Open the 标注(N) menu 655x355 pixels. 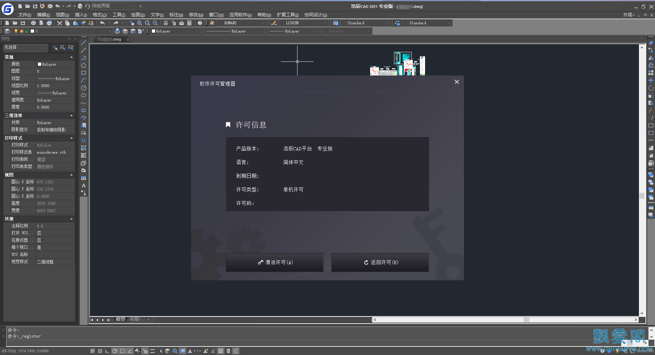[176, 15]
